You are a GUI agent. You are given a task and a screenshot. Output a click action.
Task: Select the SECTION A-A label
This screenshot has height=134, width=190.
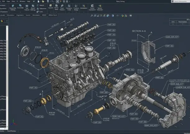pos(139,31)
